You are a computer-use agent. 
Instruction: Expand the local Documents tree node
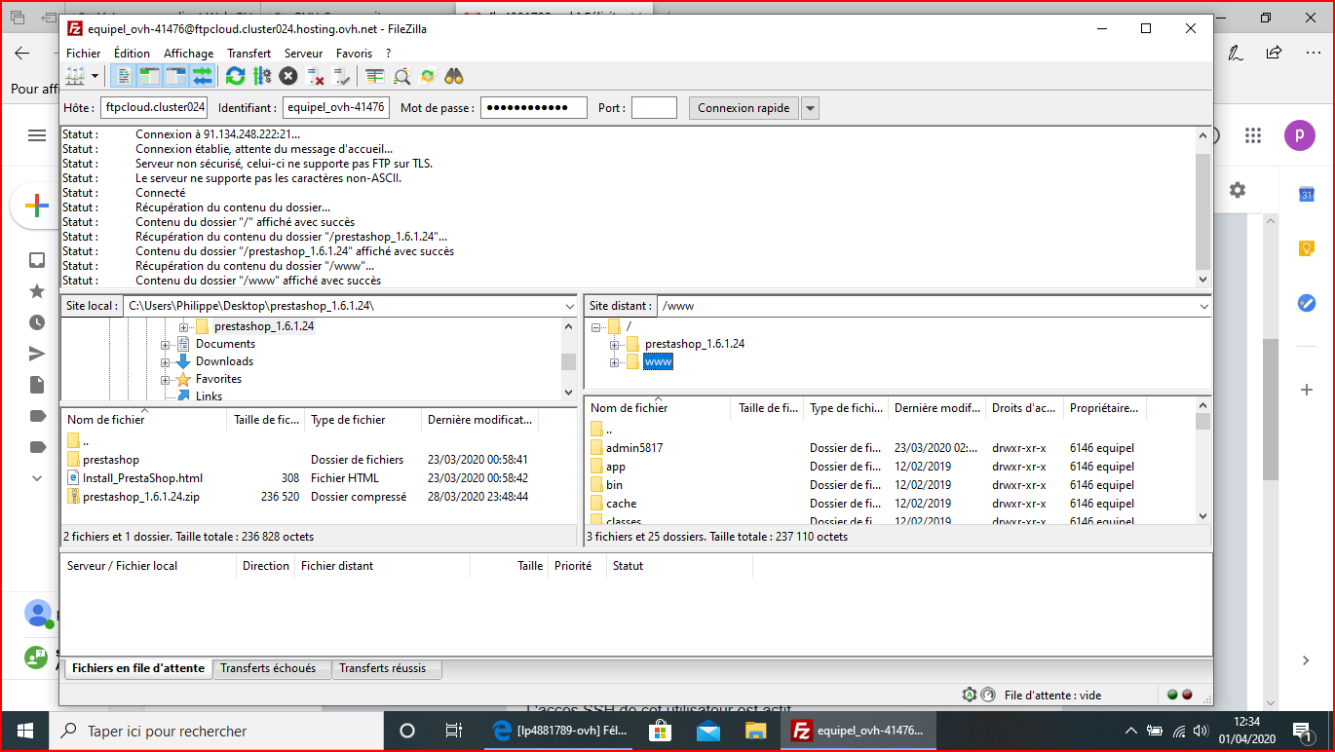pos(166,344)
